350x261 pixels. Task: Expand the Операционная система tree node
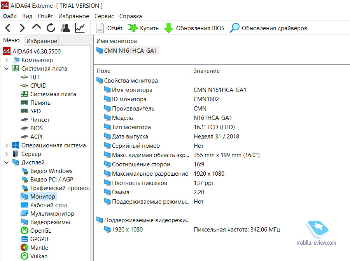pyautogui.click(x=7, y=145)
